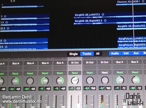The height and width of the screenshot is (108, 146).
Task: Click the -13 fader gain value field
Action: [41, 89]
